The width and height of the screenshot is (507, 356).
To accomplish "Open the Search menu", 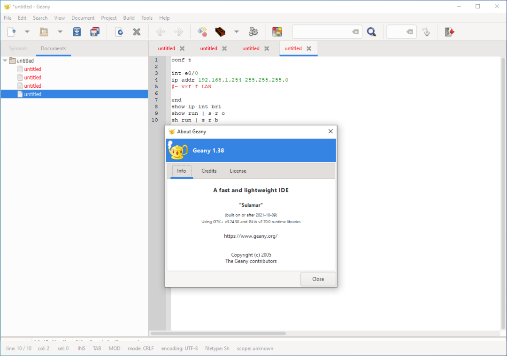I will [40, 18].
